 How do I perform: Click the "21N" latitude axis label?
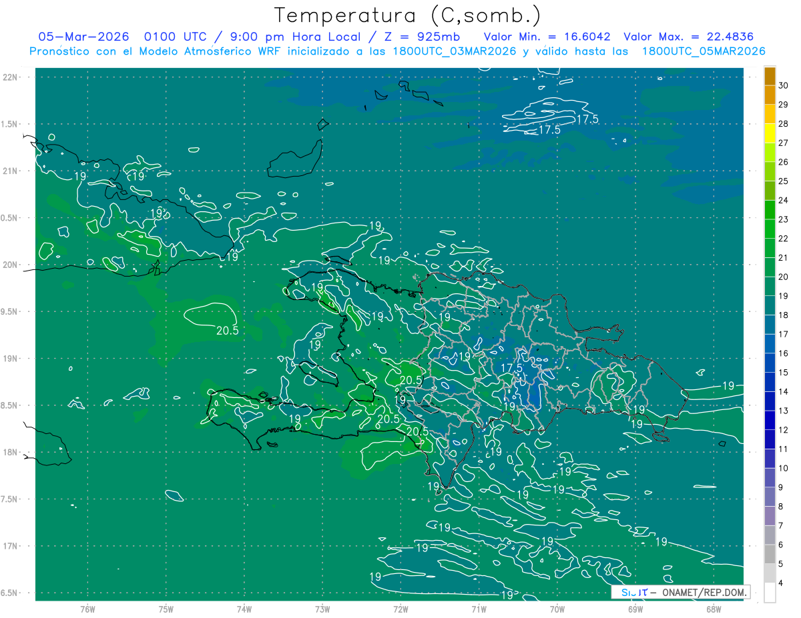(11, 171)
